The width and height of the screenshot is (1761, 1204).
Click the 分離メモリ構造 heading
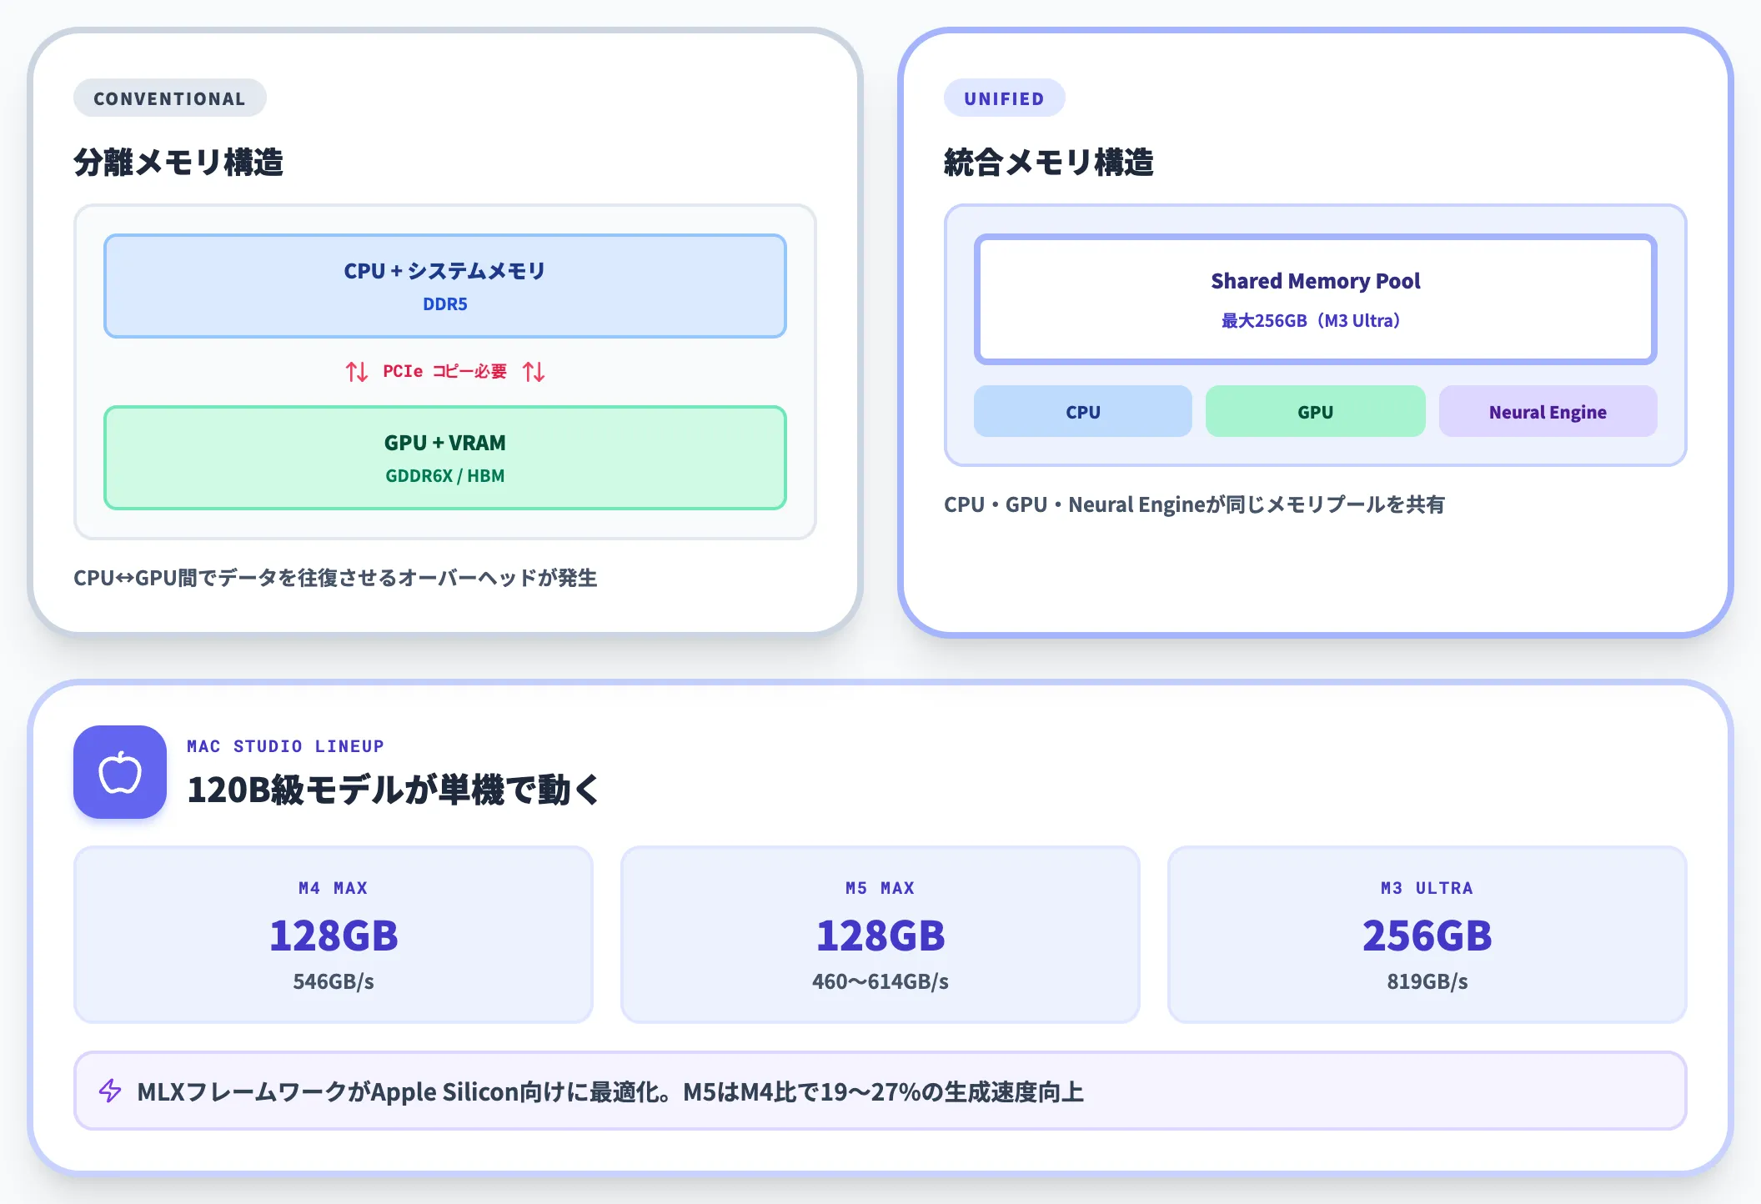pos(178,163)
